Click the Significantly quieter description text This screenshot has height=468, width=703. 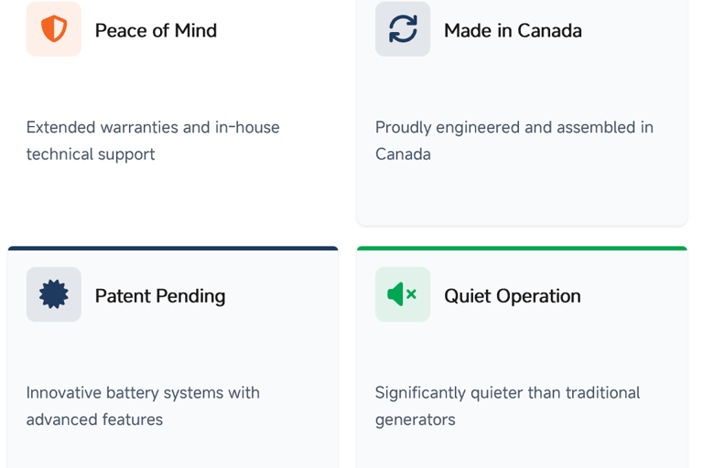tap(507, 406)
